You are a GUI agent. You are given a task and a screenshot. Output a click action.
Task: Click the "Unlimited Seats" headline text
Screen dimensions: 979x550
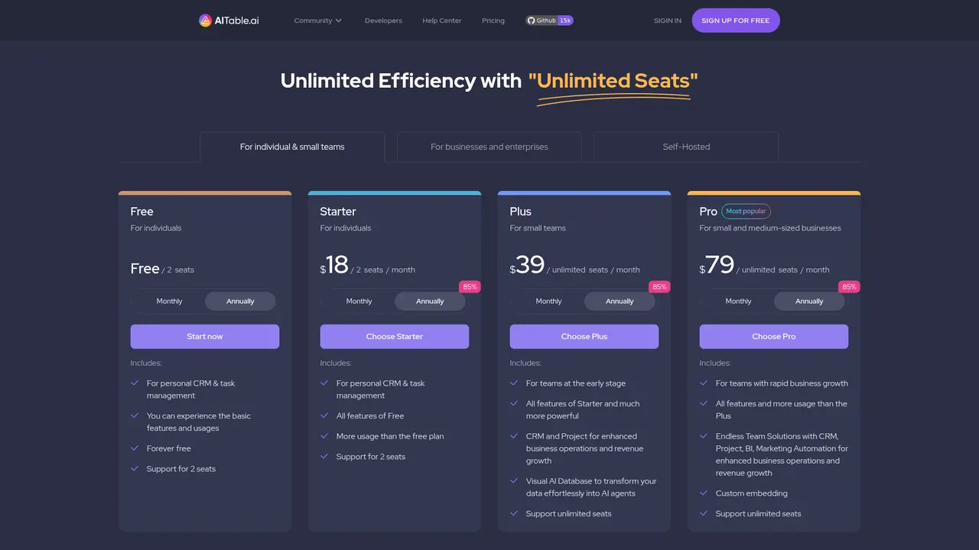pyautogui.click(x=613, y=81)
